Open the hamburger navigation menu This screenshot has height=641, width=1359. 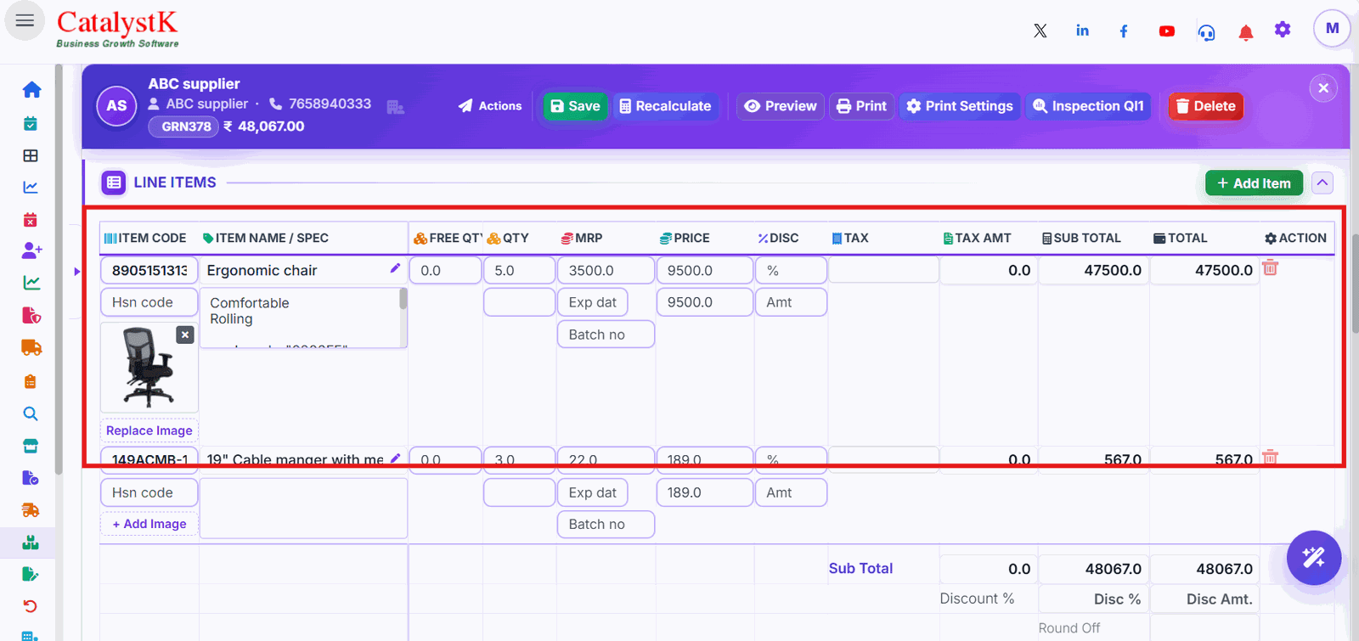(25, 20)
